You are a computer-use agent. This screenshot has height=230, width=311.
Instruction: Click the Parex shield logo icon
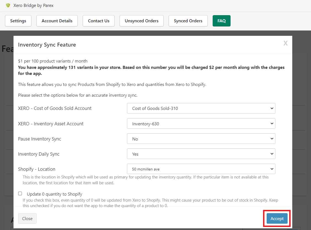8,5
